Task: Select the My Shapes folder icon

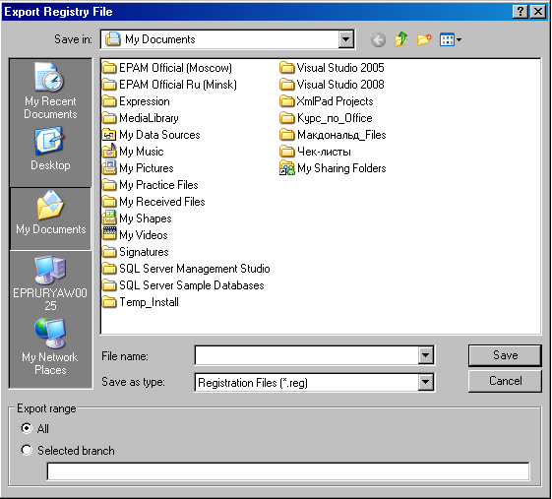Action: [109, 218]
